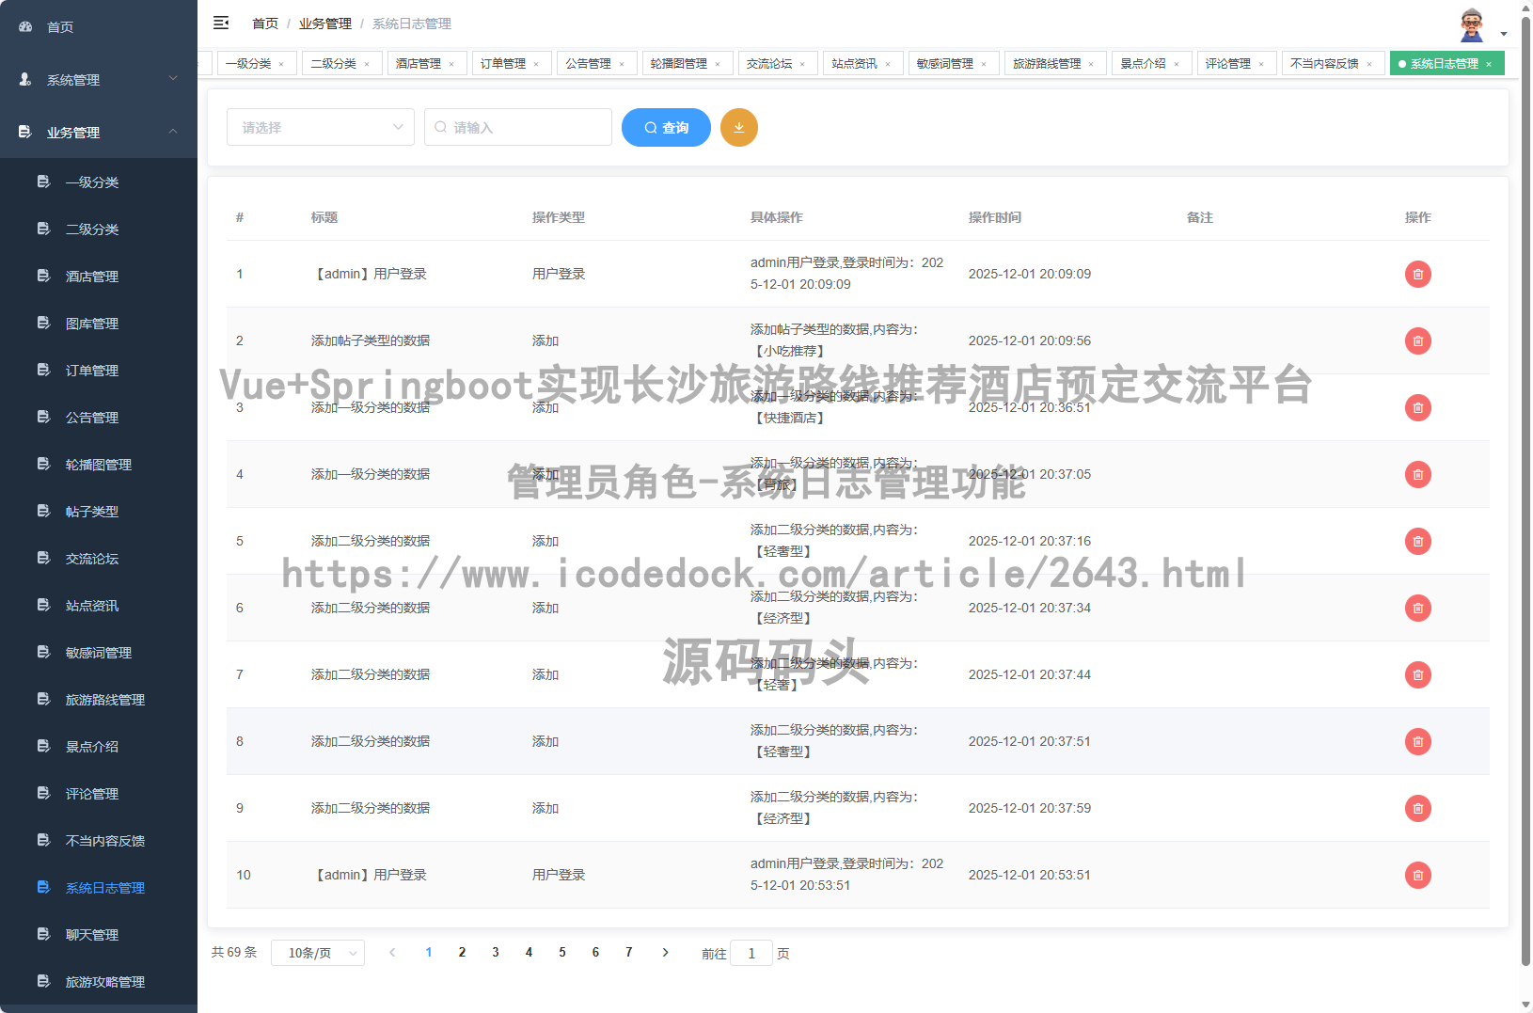Select 旅游攻略管理 in the sidebar

(104, 981)
